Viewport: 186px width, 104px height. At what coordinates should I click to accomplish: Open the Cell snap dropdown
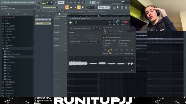click(x=91, y=7)
